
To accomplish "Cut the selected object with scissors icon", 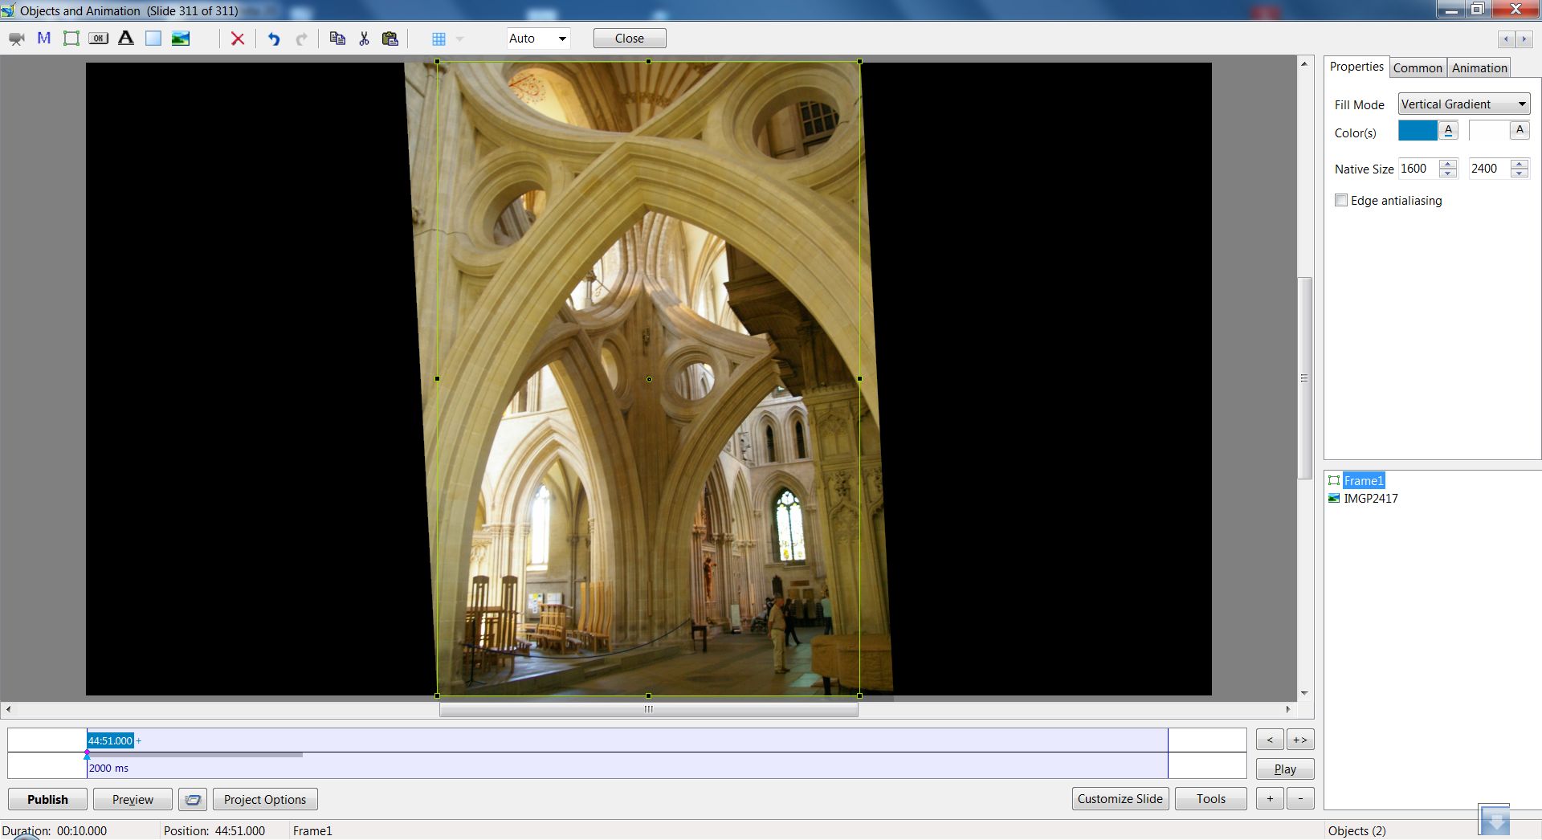I will (364, 39).
